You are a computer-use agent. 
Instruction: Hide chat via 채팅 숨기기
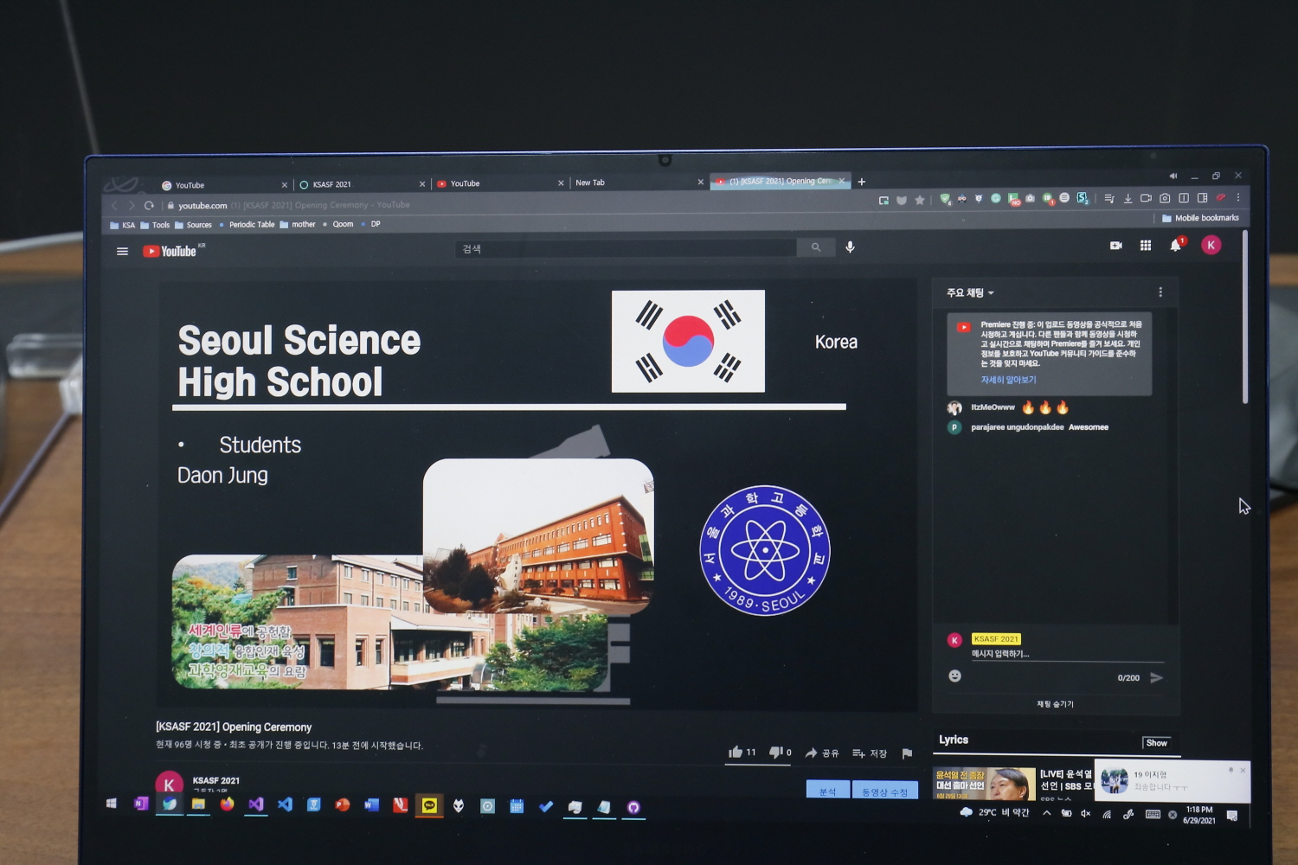tap(1056, 704)
